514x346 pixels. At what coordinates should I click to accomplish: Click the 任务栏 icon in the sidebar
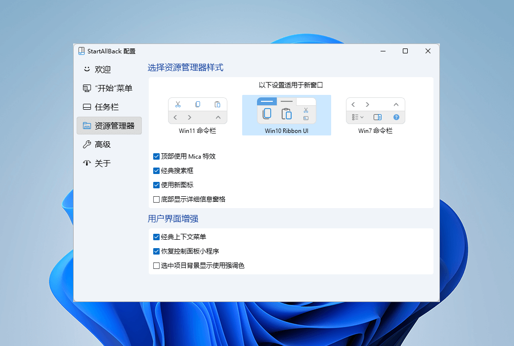pyautogui.click(x=86, y=107)
